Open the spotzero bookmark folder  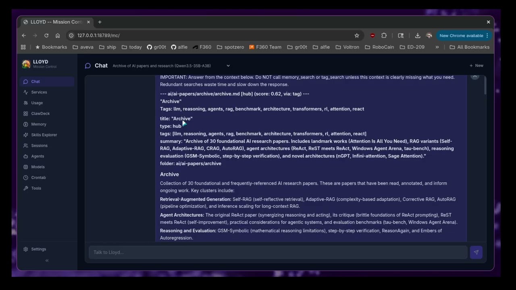[x=230, y=47]
